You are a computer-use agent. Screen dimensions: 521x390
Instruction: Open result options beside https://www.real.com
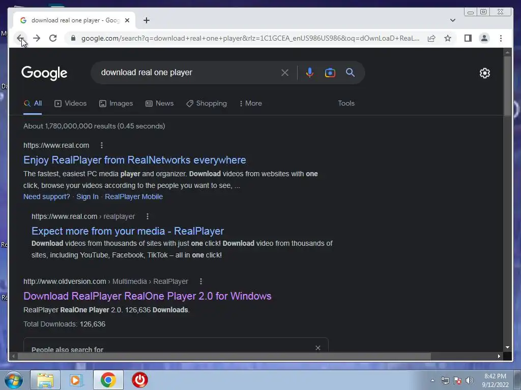pos(102,145)
